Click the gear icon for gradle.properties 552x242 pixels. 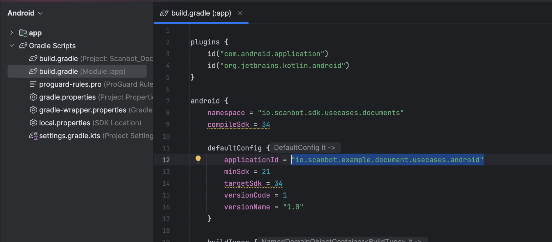(33, 97)
